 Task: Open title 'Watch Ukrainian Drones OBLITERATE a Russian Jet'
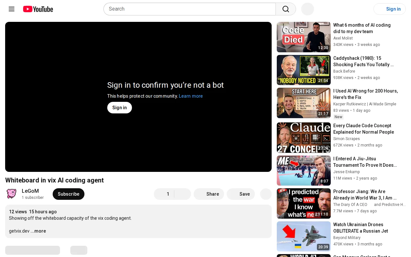[361, 228]
